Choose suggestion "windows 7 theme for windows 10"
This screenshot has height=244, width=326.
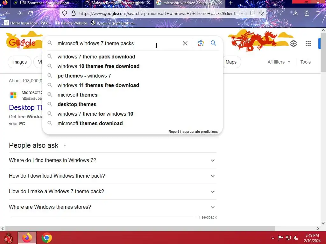click(132, 114)
